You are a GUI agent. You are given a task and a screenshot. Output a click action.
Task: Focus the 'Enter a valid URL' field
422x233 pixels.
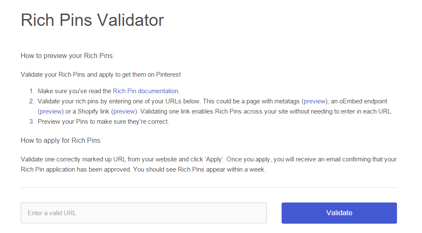(143, 213)
